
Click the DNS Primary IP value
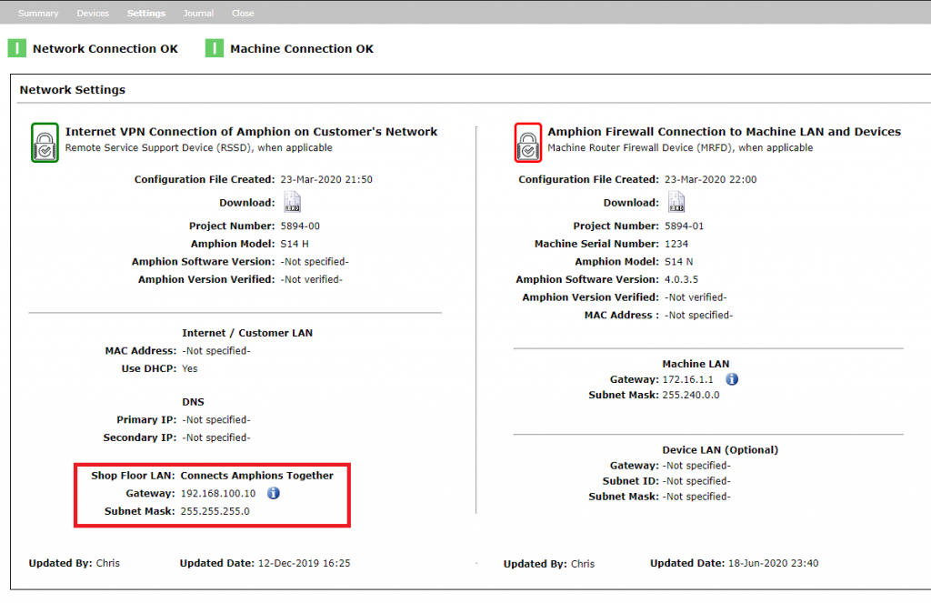pyautogui.click(x=216, y=419)
